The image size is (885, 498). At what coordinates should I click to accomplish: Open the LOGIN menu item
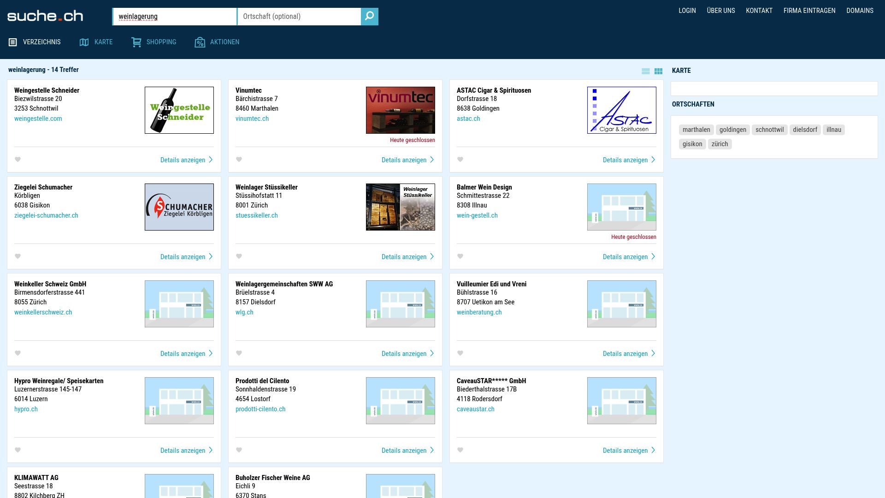[x=687, y=11]
